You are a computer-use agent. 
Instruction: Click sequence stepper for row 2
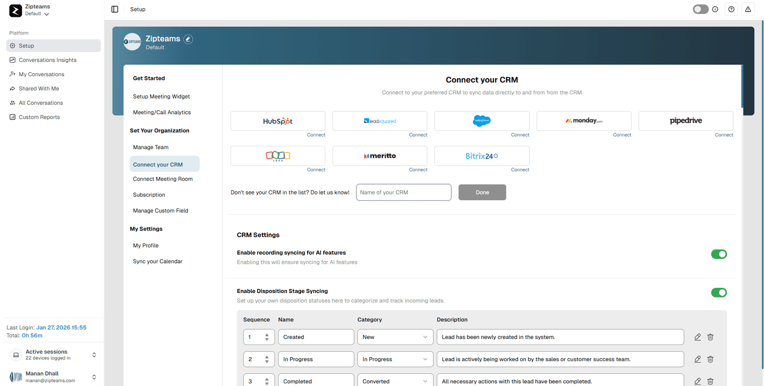click(267, 359)
